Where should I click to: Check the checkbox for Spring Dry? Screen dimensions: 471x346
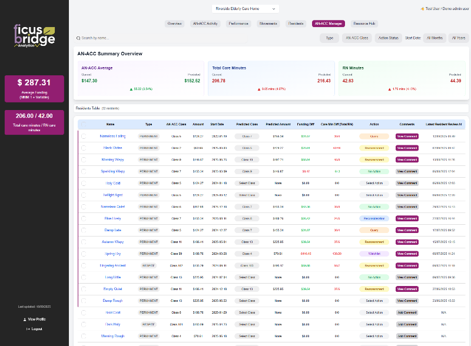[83, 254]
